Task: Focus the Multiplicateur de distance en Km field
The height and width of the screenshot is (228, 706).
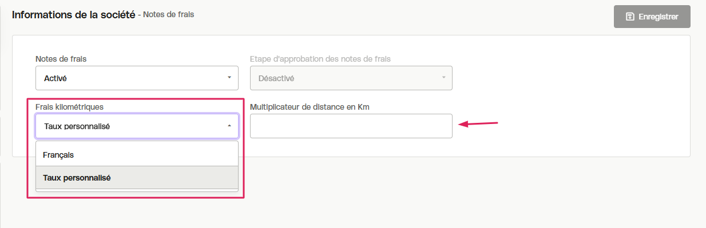Action: tap(351, 126)
